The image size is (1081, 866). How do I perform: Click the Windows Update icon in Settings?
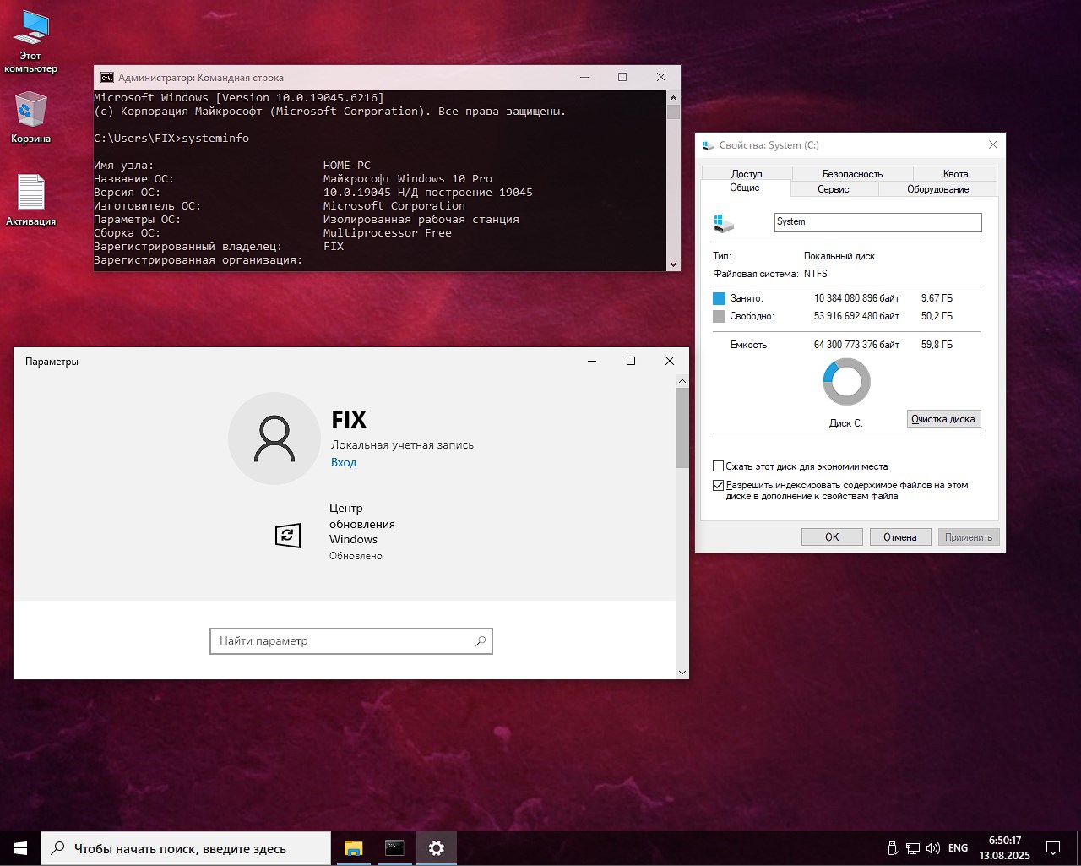coord(288,535)
